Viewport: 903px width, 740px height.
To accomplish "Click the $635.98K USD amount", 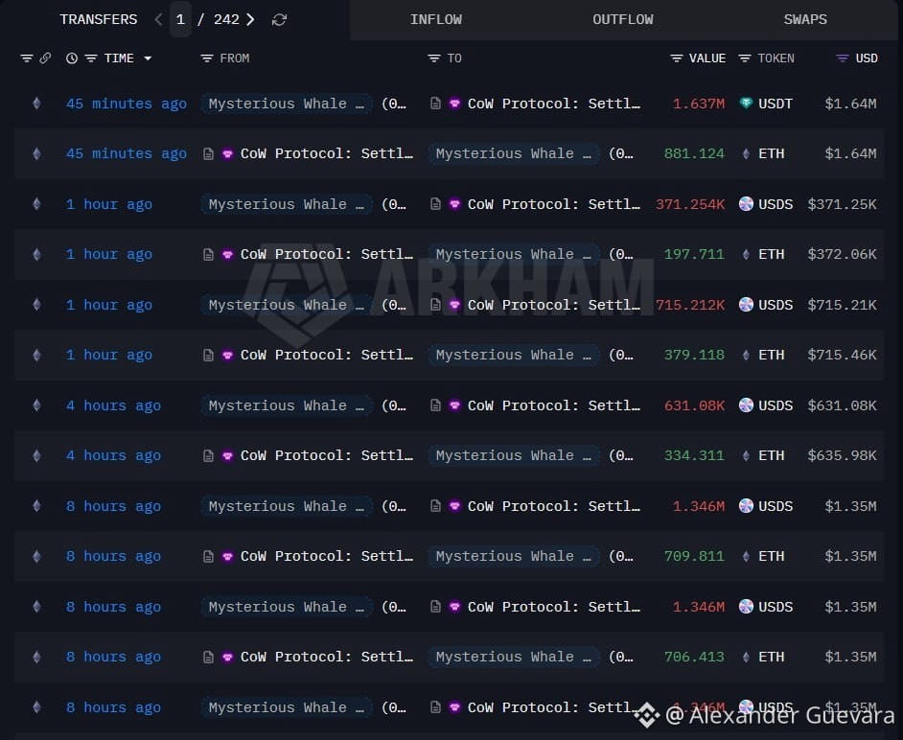I will [842, 455].
